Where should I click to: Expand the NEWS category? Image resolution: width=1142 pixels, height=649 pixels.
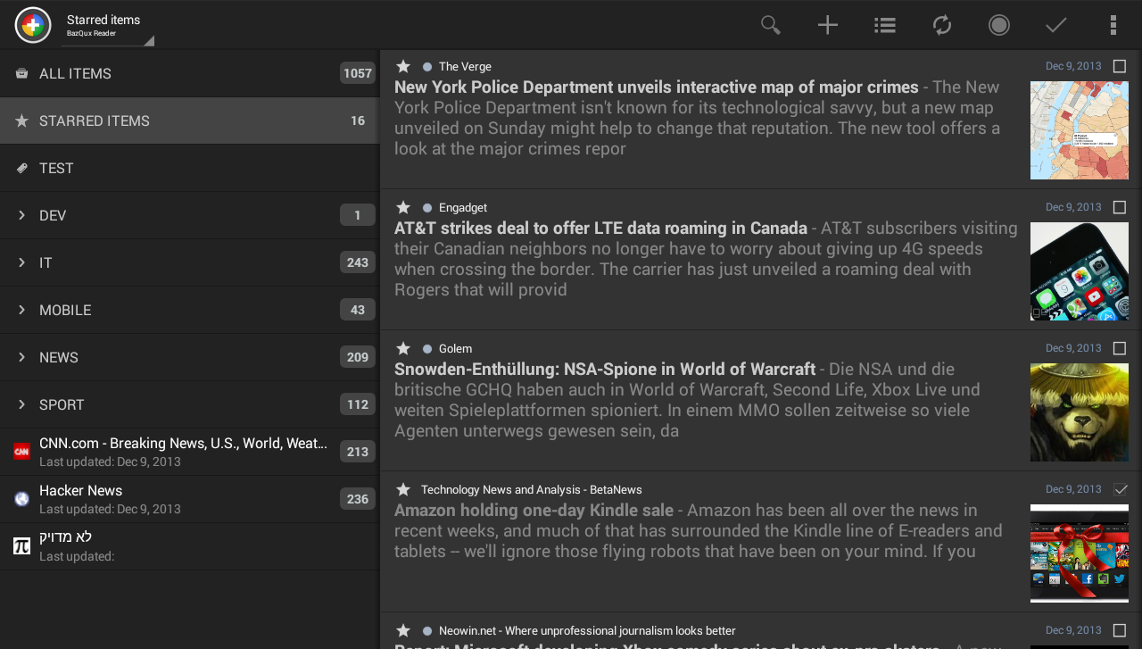(x=21, y=357)
